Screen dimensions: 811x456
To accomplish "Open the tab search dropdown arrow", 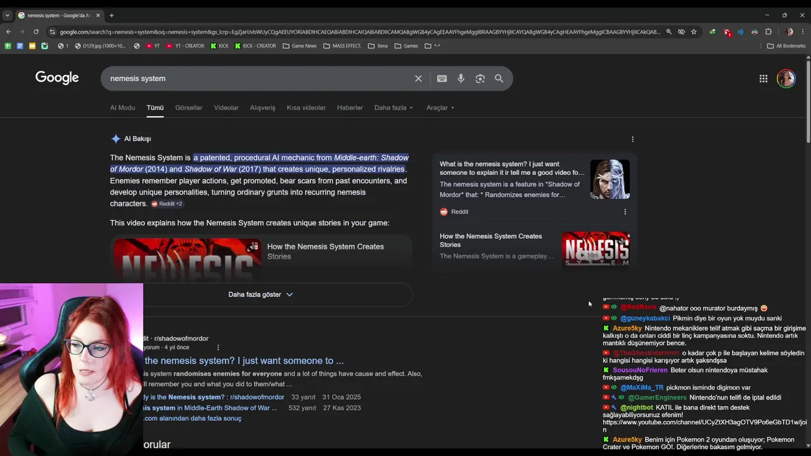I will (8, 15).
